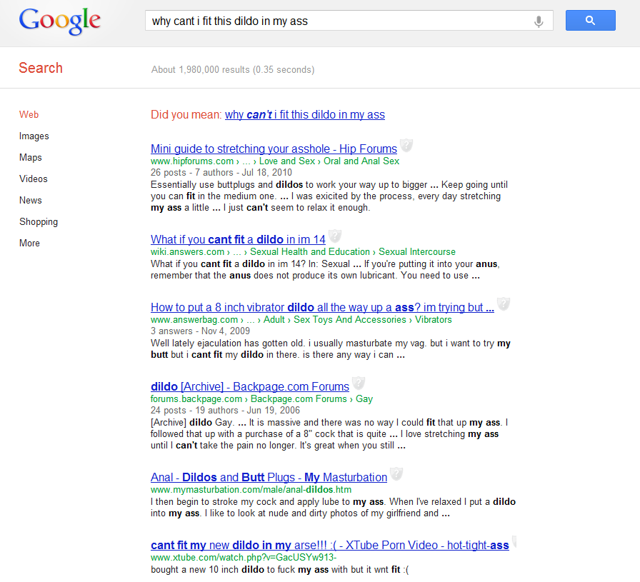This screenshot has width=640, height=582.
Task: Click the forums.backpage.com green URL
Action: tap(196, 398)
